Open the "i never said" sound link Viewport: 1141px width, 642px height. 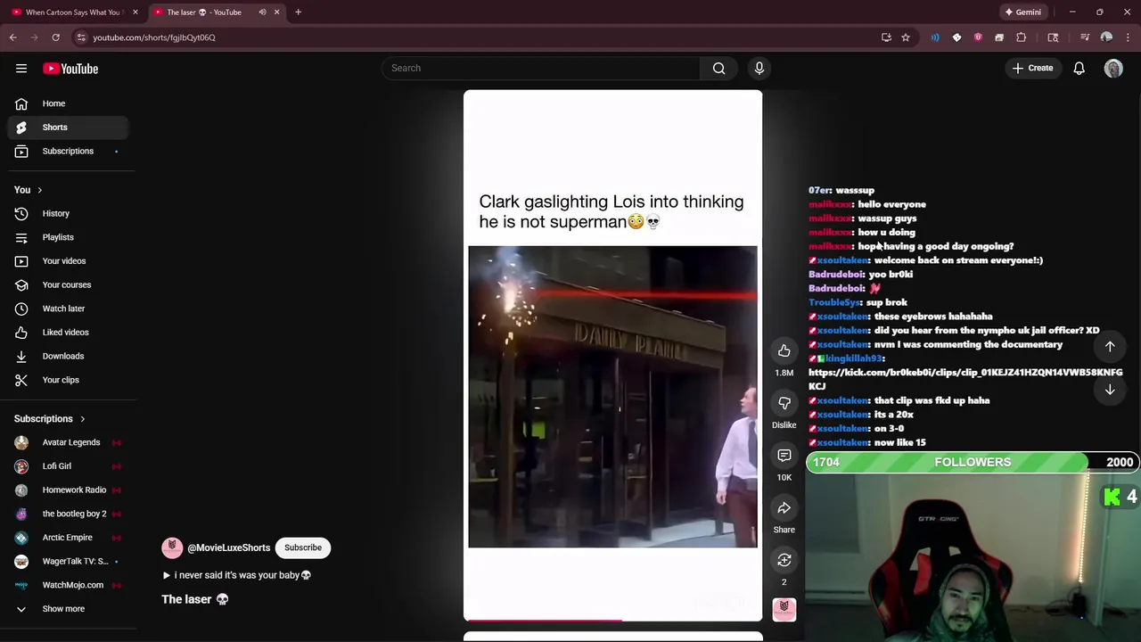[x=236, y=575]
